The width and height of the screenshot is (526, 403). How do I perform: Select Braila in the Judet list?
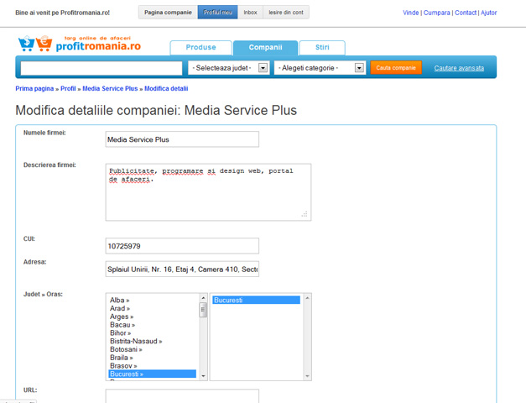pyautogui.click(x=121, y=358)
